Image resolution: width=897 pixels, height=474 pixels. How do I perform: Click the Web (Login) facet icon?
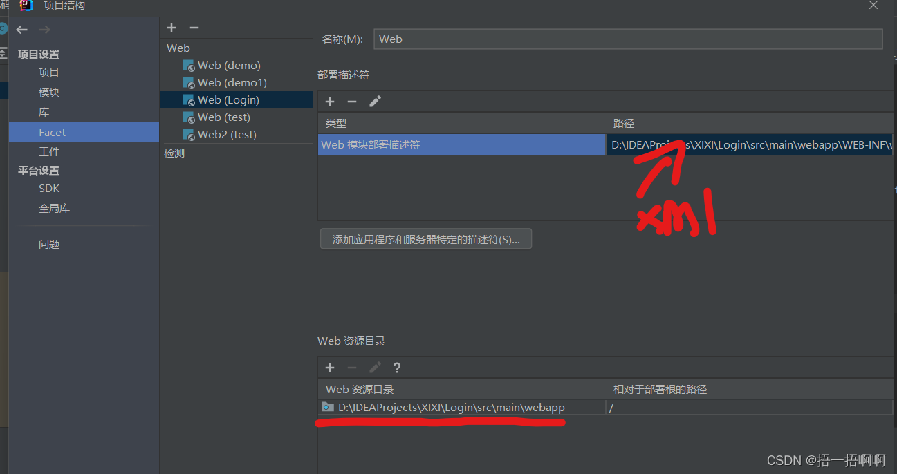(189, 100)
